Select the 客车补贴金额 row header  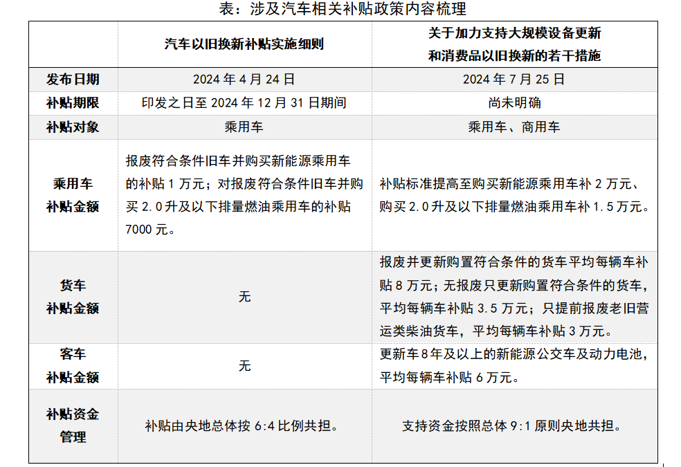73,366
